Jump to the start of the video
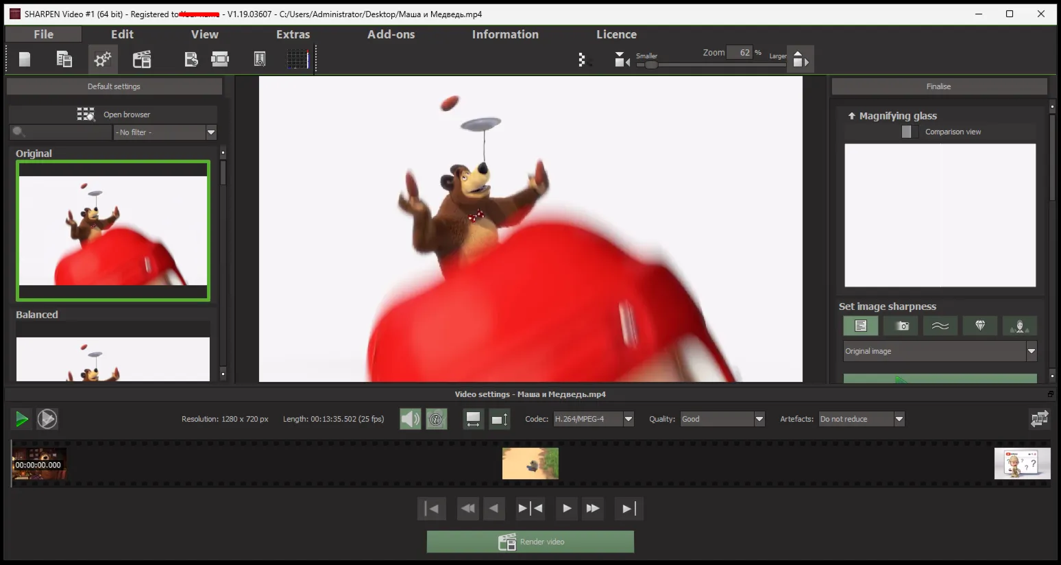 pyautogui.click(x=432, y=509)
